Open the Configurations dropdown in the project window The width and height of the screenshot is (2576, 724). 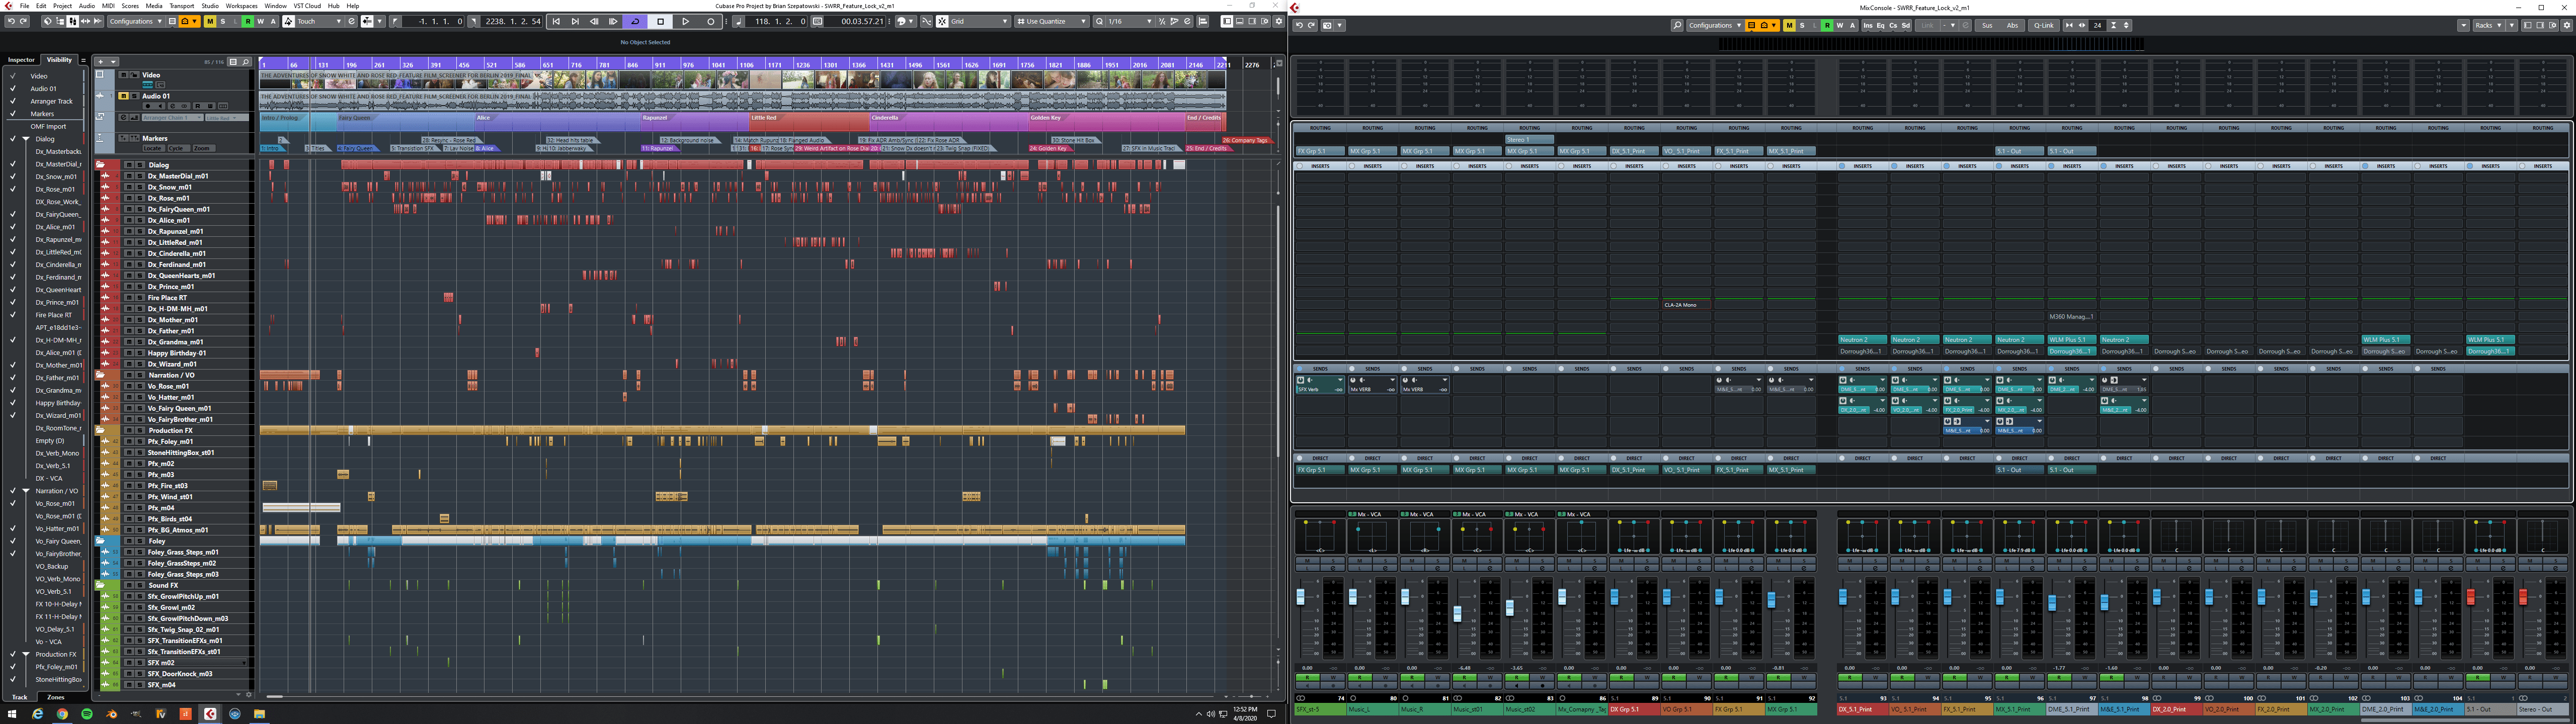137,21
